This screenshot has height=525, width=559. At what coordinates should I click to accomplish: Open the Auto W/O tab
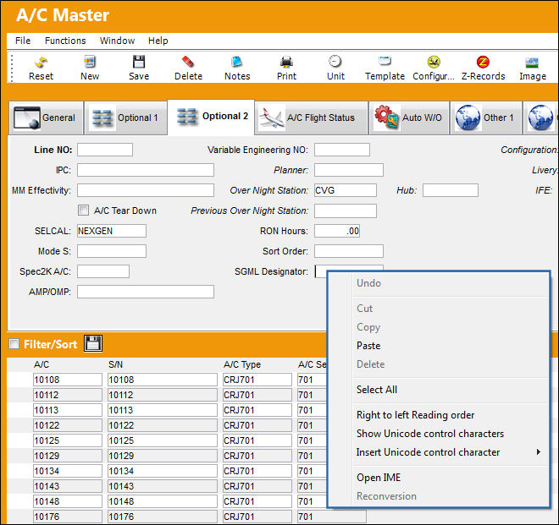[x=409, y=118]
